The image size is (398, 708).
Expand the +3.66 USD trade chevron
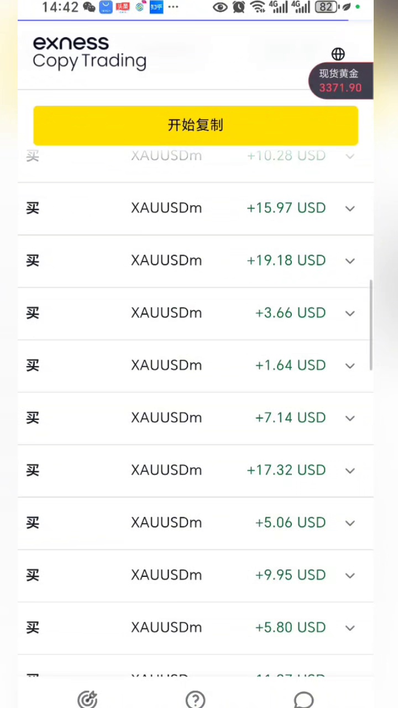coord(350,314)
